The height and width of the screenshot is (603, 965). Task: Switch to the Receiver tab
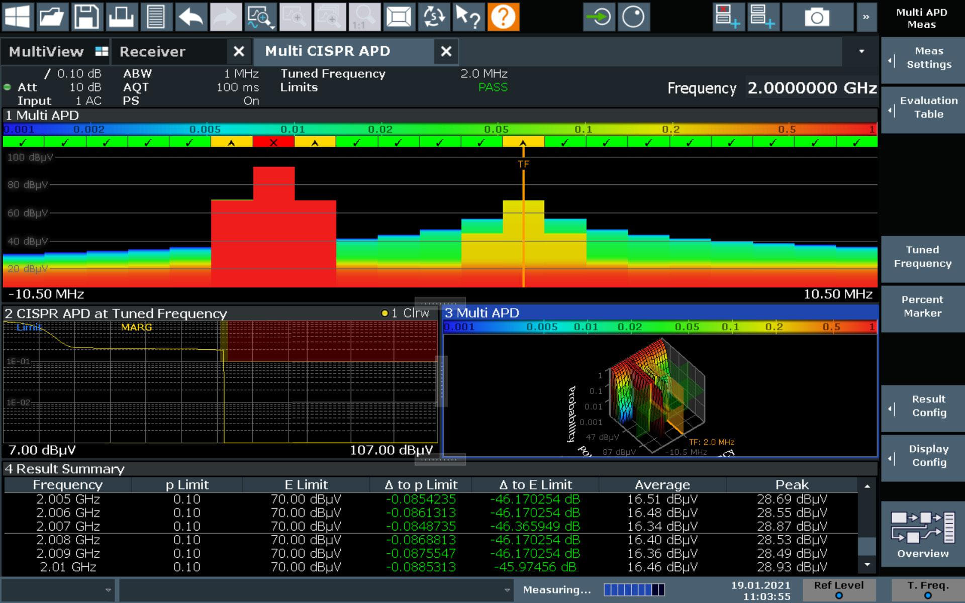point(153,51)
